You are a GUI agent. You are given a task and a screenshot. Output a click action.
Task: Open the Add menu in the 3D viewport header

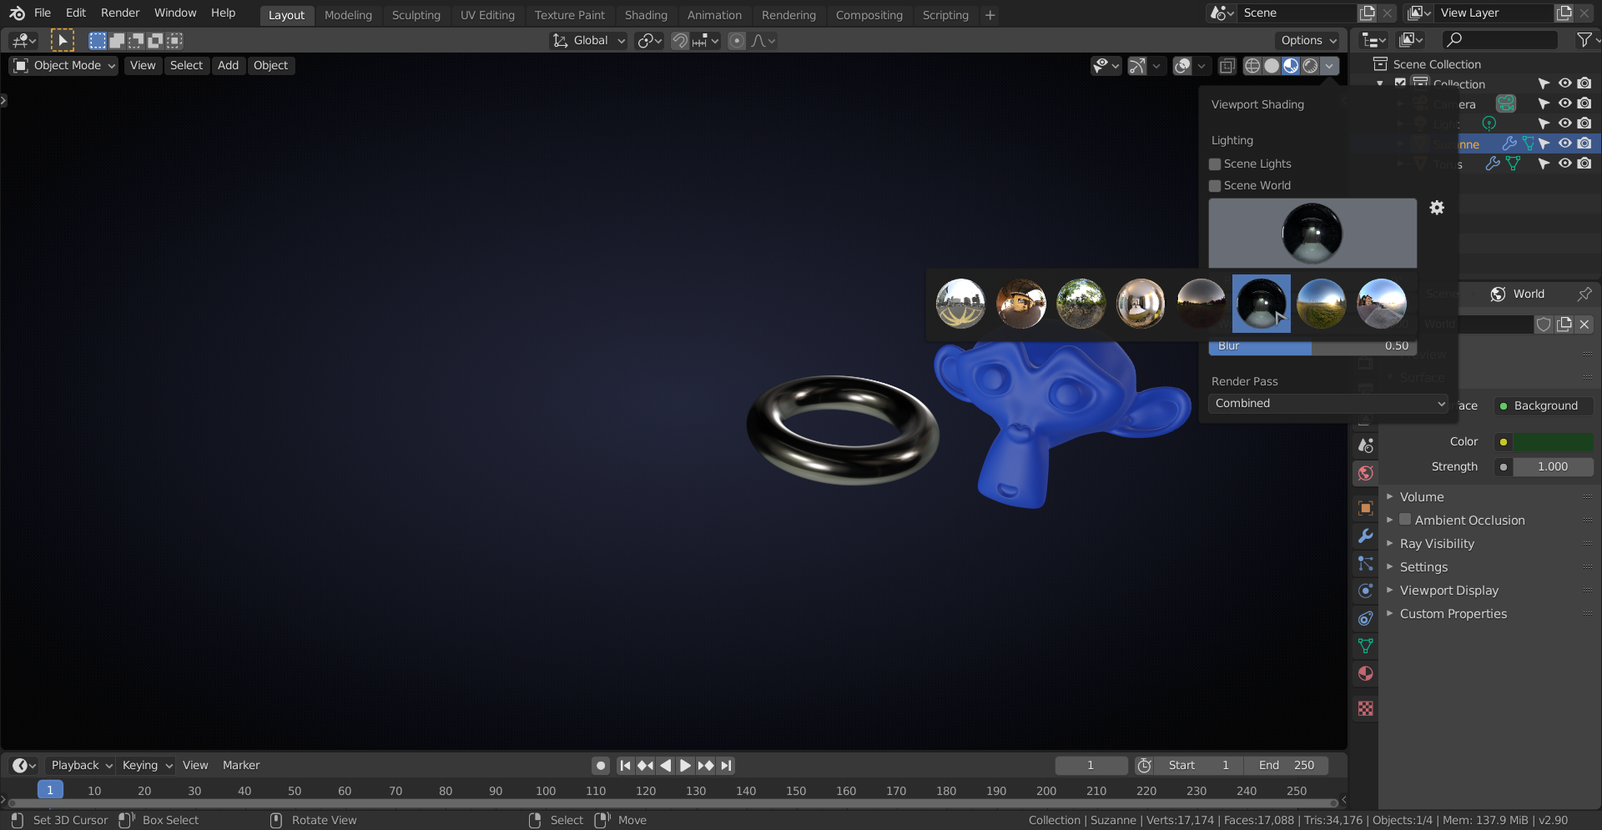(x=228, y=65)
